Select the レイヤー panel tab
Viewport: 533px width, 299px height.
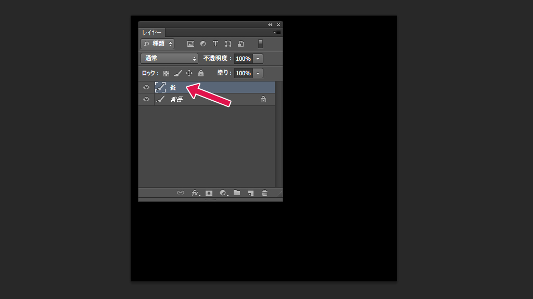(151, 33)
